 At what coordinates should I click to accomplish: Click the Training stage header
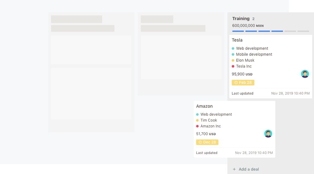coord(241,19)
